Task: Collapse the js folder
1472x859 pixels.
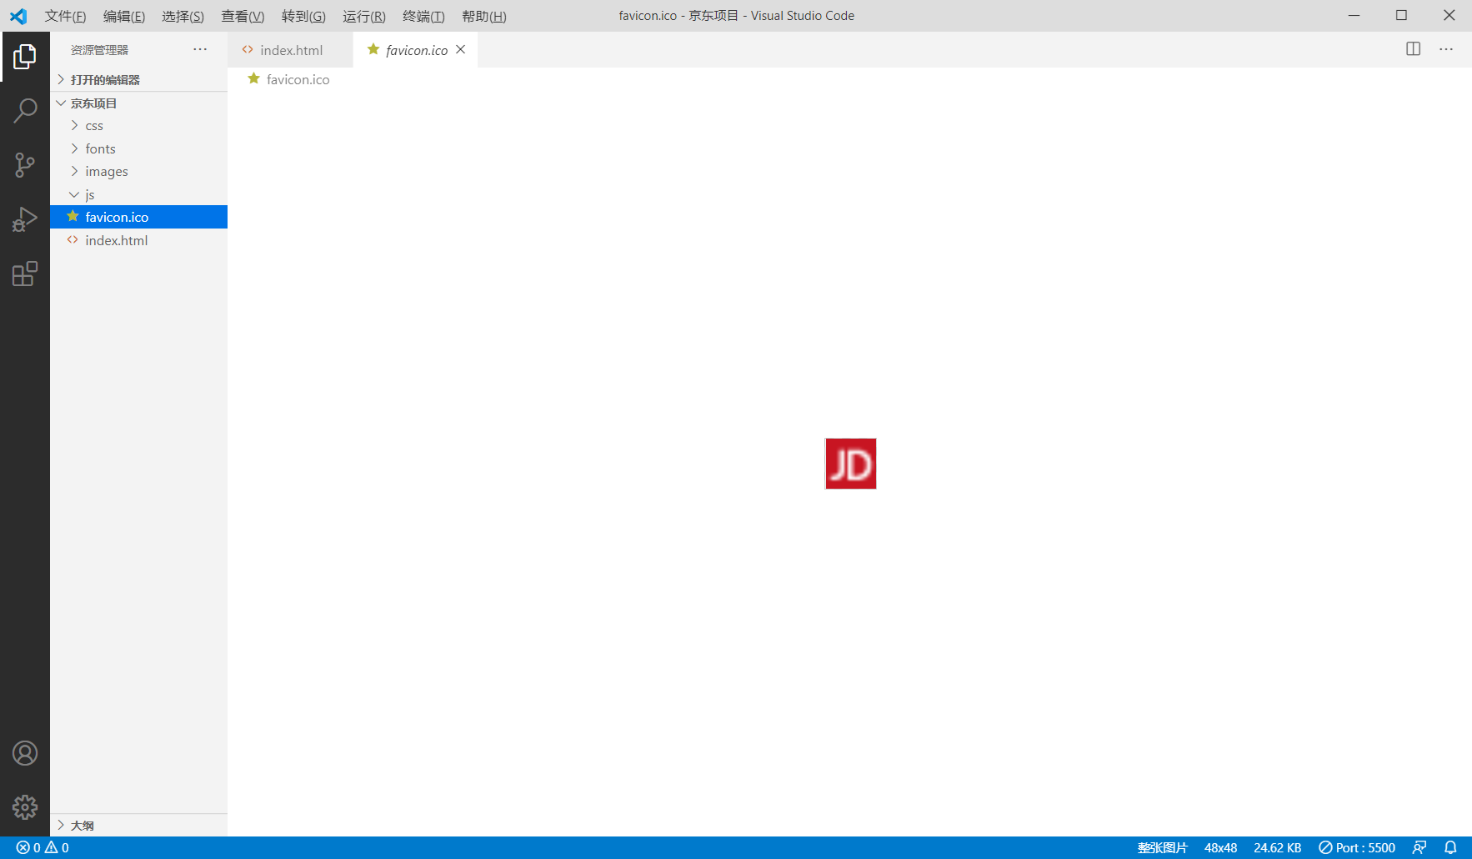Action: (138, 194)
